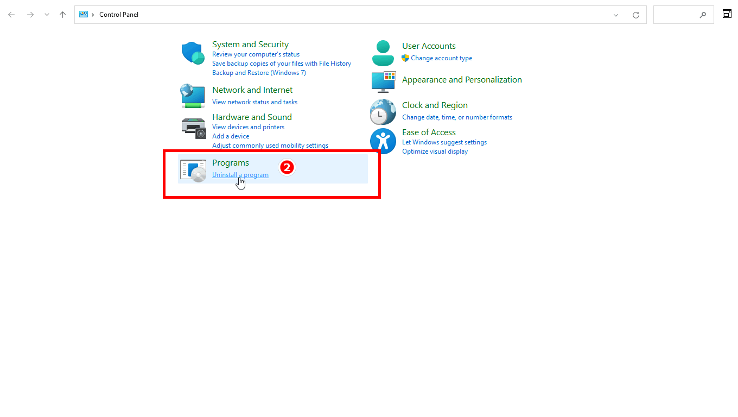
Task: Click Let Windows suggest settings
Action: pos(444,142)
